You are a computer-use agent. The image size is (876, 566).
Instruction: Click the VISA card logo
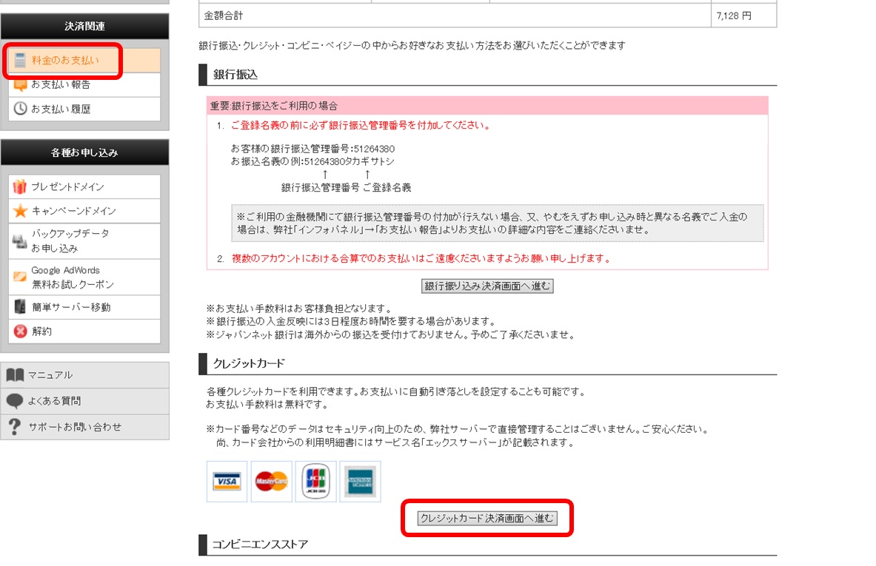[227, 482]
